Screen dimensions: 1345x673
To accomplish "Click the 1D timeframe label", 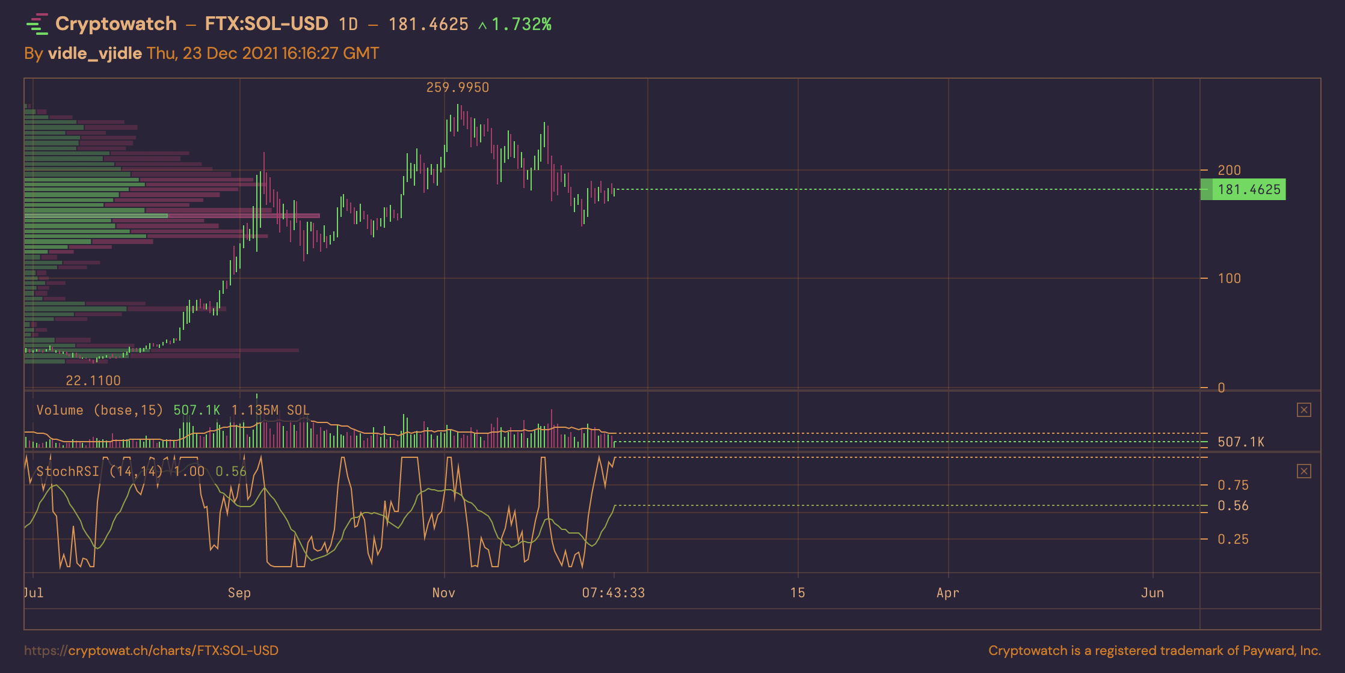I will click(348, 24).
